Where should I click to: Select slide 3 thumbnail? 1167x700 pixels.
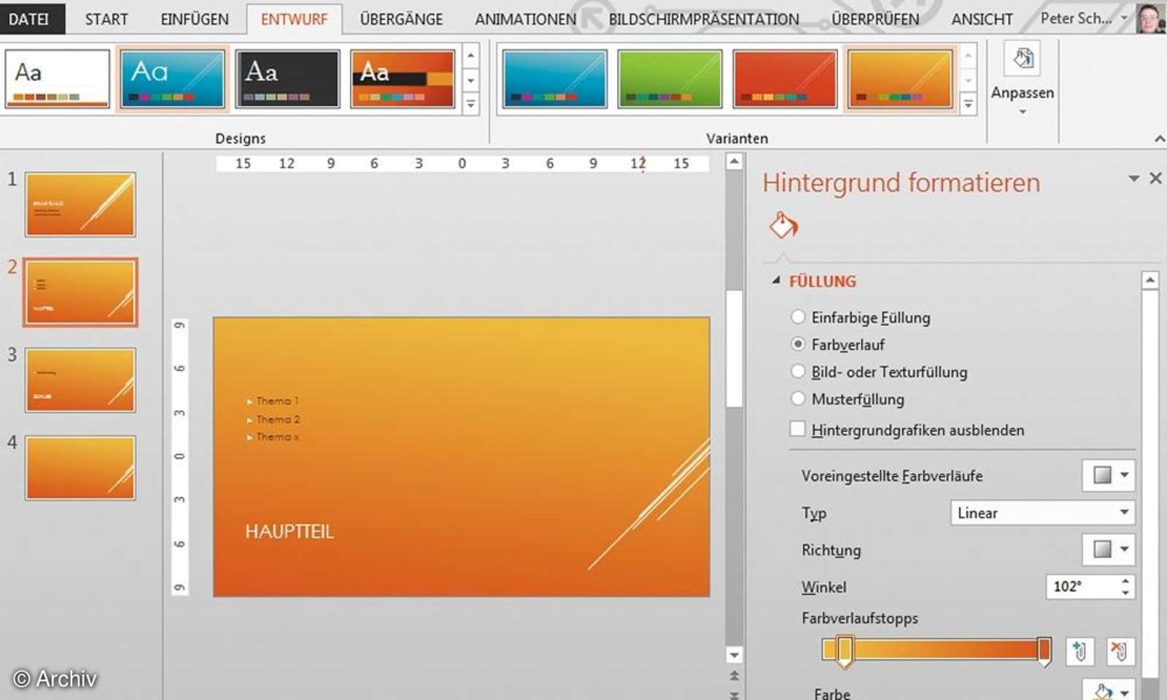[80, 379]
